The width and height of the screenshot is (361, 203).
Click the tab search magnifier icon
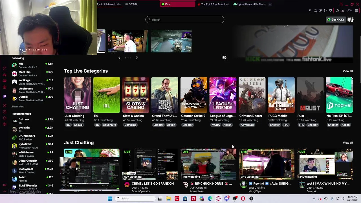click(x=341, y=4)
